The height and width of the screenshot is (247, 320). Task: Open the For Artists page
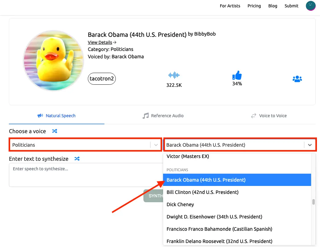pyautogui.click(x=230, y=6)
